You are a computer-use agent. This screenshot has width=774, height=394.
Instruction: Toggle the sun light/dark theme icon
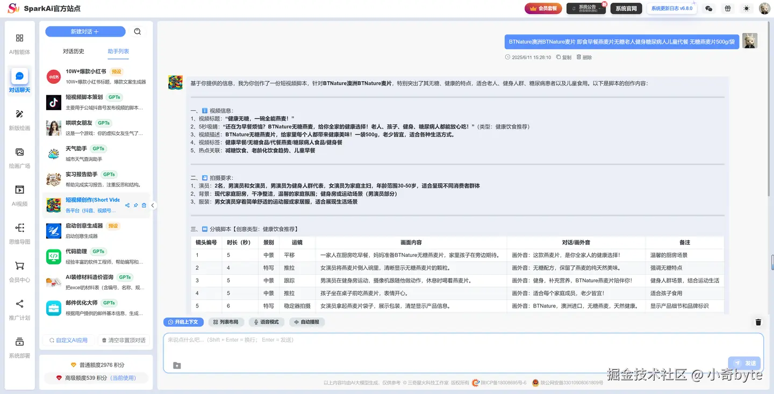tap(746, 9)
